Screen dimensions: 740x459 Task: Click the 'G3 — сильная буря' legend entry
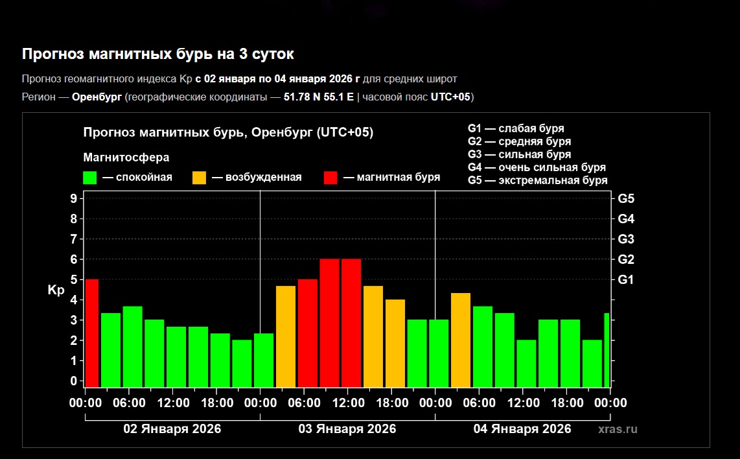click(519, 154)
